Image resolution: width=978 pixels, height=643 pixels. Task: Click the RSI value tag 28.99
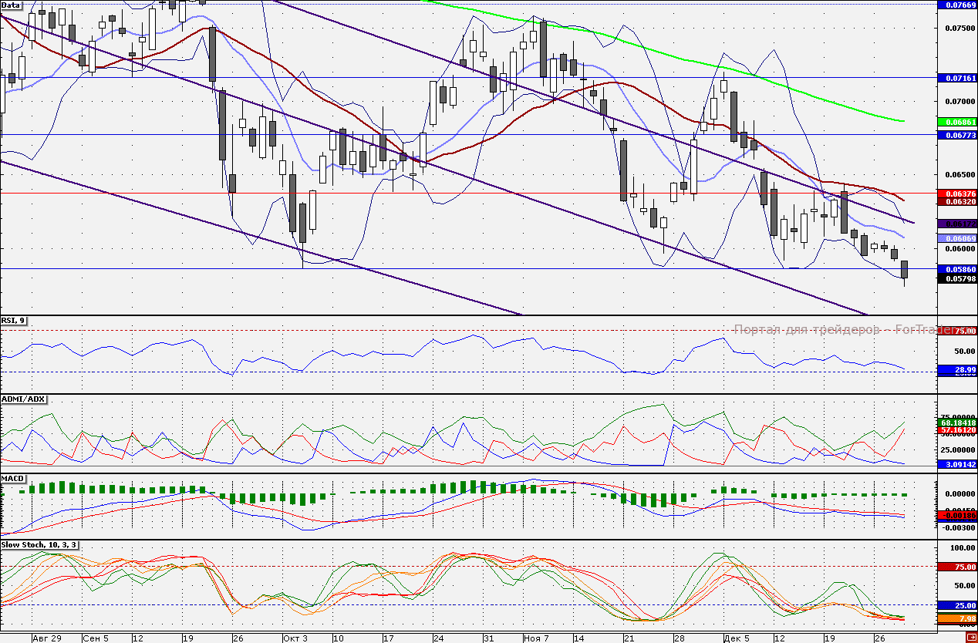pos(956,371)
